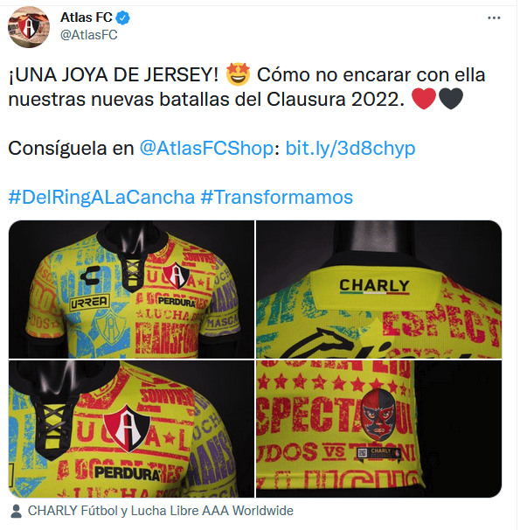527x530 pixels.
Task: Open the #Transformamos hashtag
Action: 277,197
